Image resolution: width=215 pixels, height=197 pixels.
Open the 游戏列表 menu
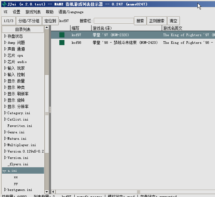[33, 12]
